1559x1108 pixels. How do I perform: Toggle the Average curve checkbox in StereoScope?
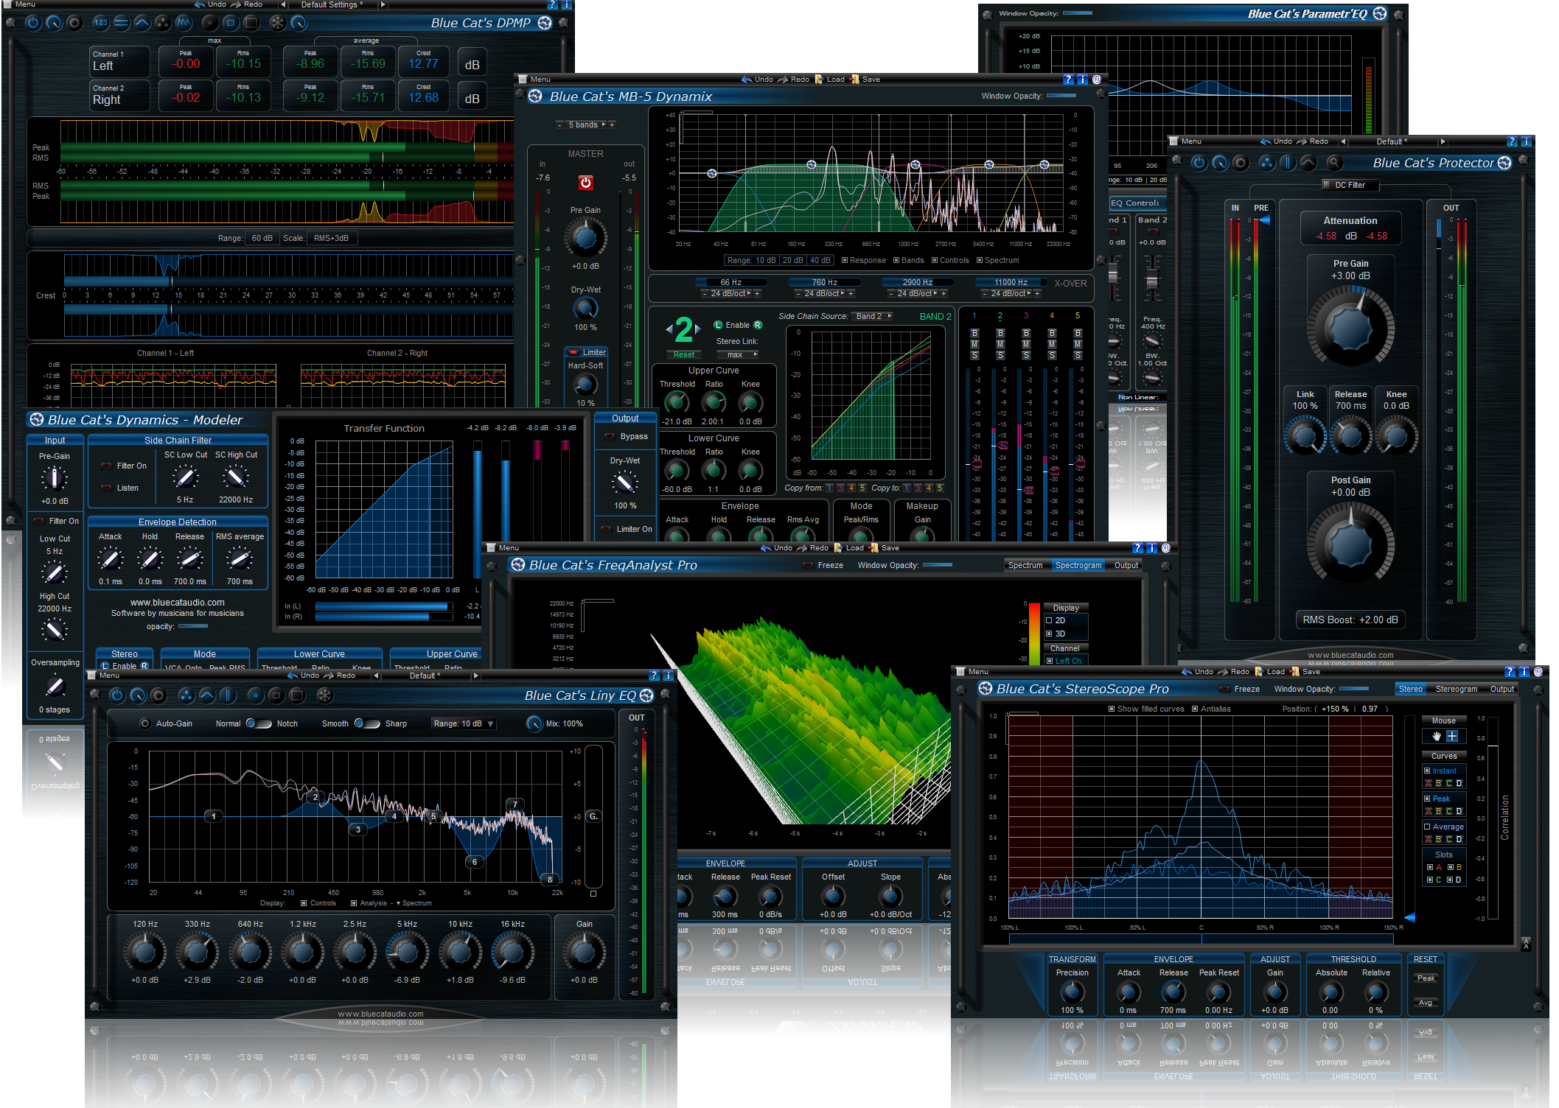[x=1427, y=827]
